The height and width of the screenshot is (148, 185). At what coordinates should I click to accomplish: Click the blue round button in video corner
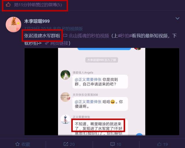pos(139,134)
